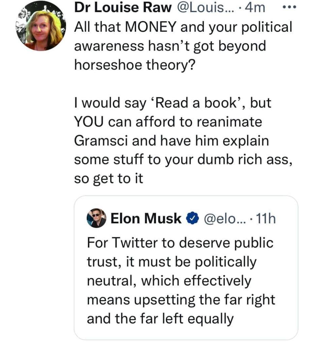This screenshot has width=314, height=345.
Task: Click the @Louis... handle
Action: click(x=201, y=8)
